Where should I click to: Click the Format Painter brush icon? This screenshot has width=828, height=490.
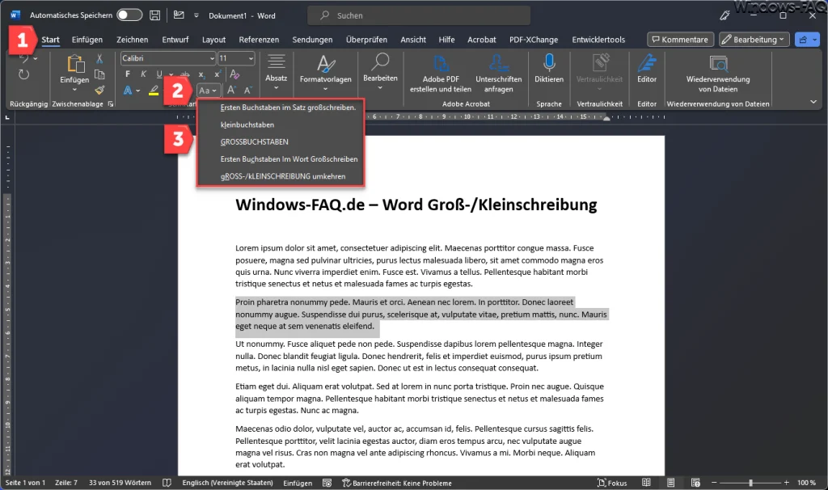(x=99, y=90)
